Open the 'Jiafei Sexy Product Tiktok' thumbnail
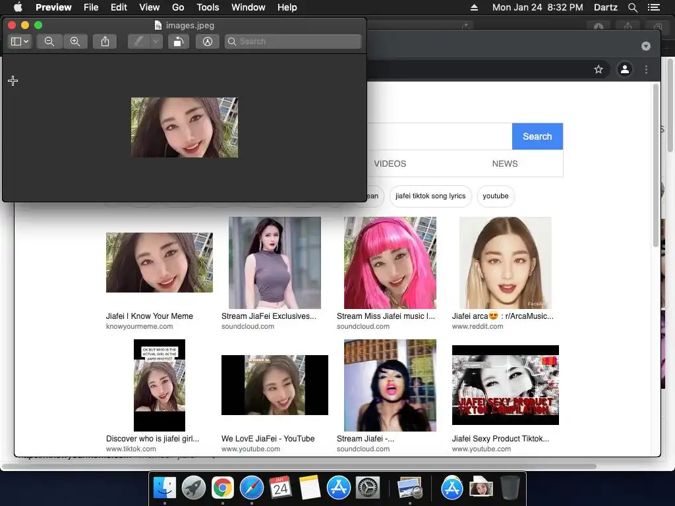Screen dimensions: 675x506 (x=506, y=385)
